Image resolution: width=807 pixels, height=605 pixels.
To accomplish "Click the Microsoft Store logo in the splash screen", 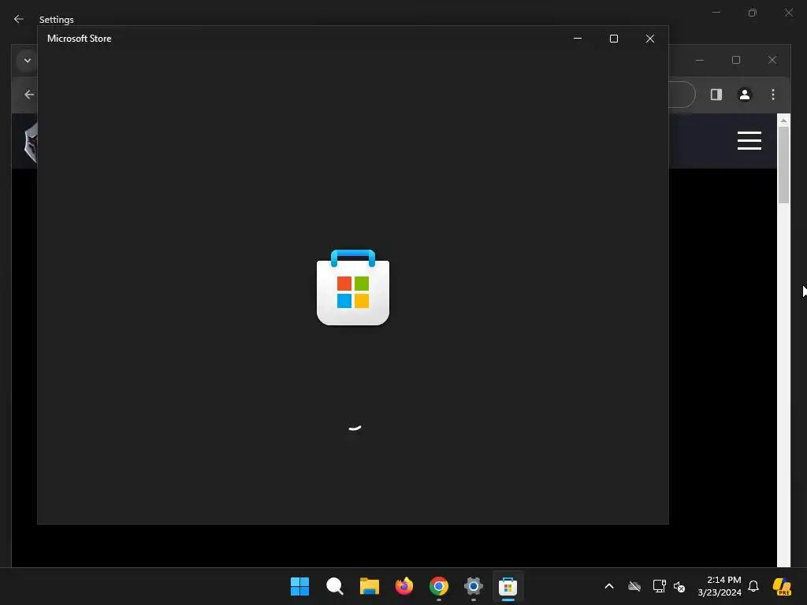I will pos(353,287).
